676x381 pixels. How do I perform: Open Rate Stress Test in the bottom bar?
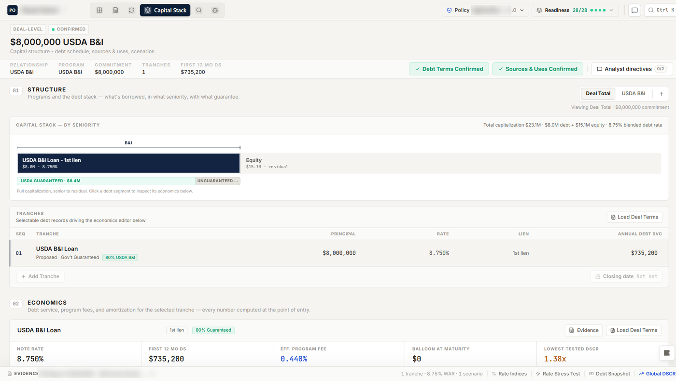[558, 374]
